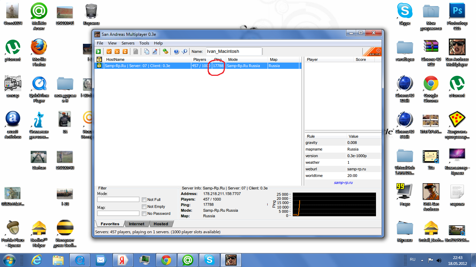Screen dimensions: 476x267
Task: Select the Samp-Rp.Ru Server 07 hostname row
Action: click(x=198, y=66)
